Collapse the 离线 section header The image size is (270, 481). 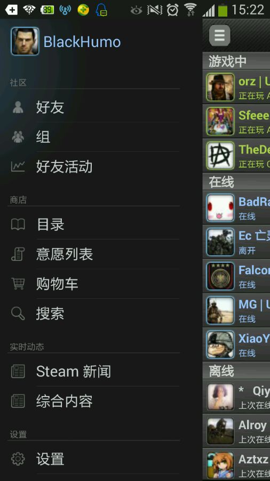coord(236,371)
